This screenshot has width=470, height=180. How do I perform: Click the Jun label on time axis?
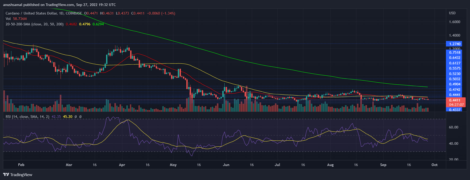coord(226,165)
